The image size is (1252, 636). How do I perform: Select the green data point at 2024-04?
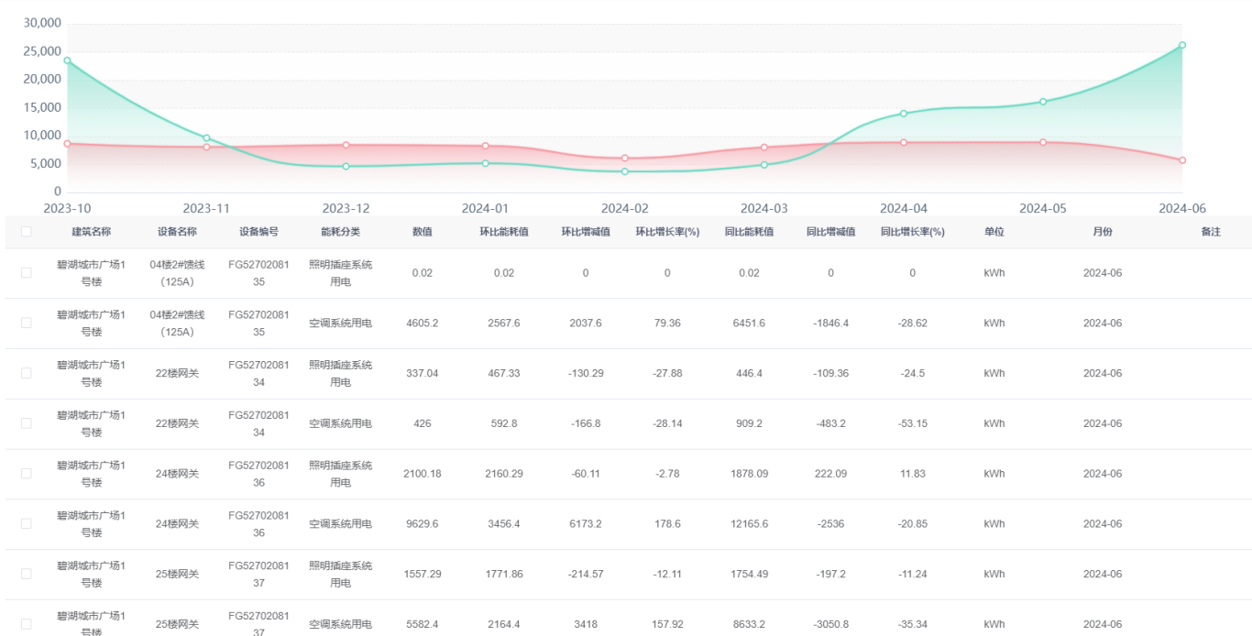point(904,114)
